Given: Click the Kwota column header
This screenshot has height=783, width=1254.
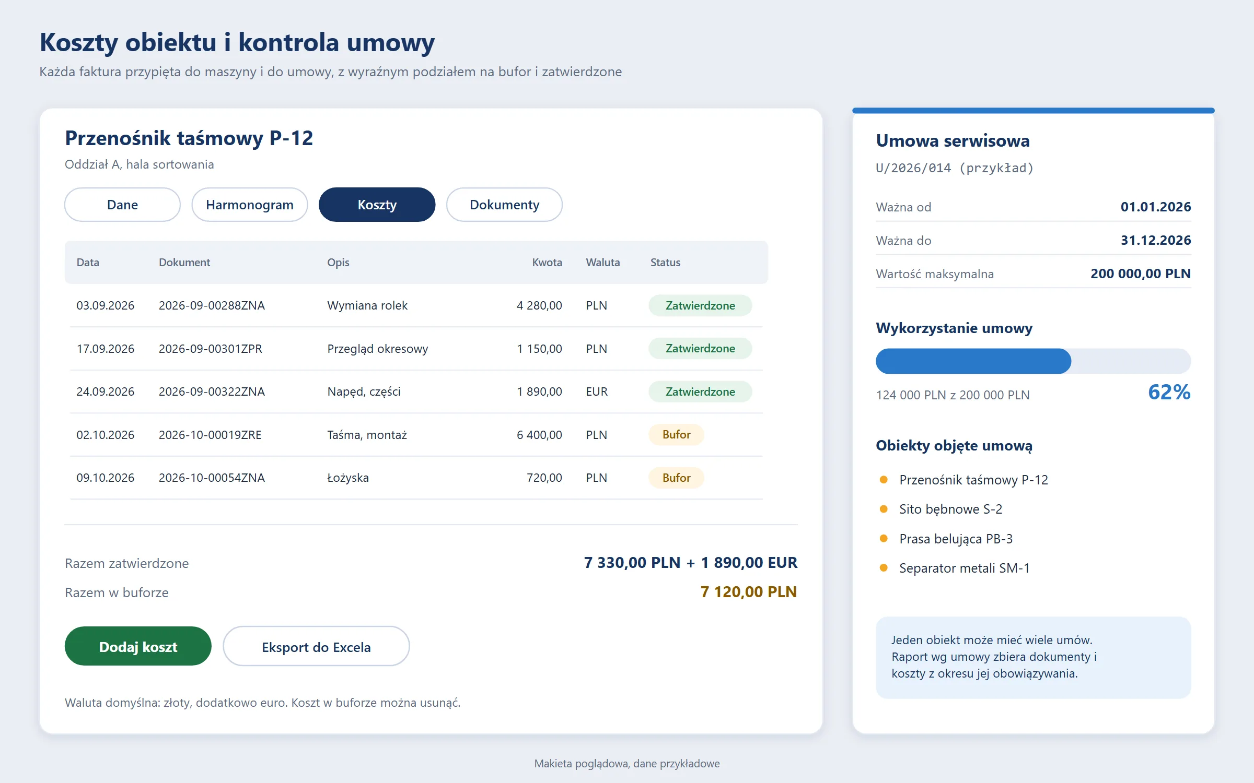Looking at the screenshot, I should click(547, 263).
